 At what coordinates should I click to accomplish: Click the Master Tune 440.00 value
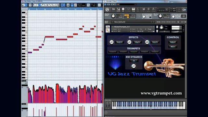pyautogui.click(x=167, y=17)
